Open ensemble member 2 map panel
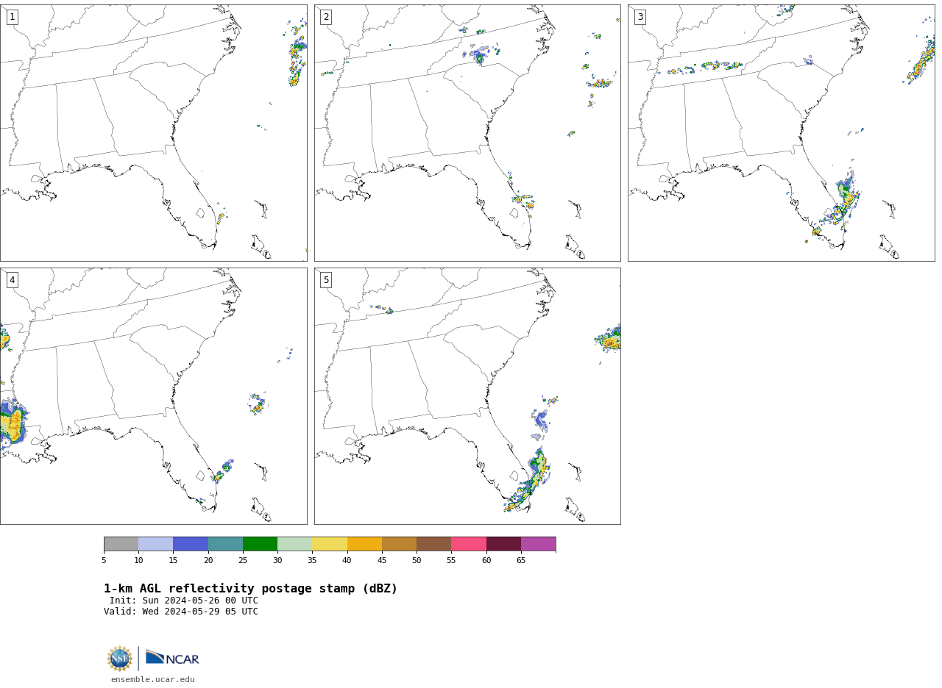The height and width of the screenshot is (688, 942). click(x=467, y=132)
